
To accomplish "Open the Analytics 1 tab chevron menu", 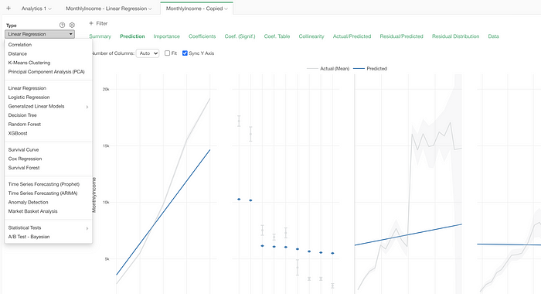I will point(49,9).
